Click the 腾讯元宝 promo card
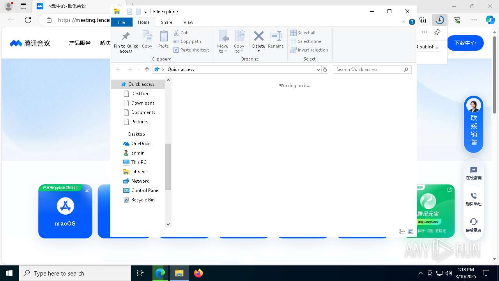This screenshot has height=281, width=499. click(x=435, y=211)
